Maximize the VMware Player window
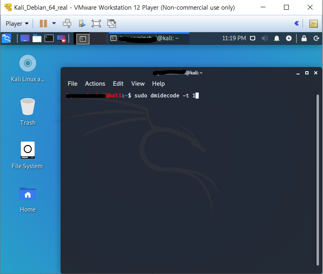Image resolution: width=323 pixels, height=274 pixels. [286, 7]
